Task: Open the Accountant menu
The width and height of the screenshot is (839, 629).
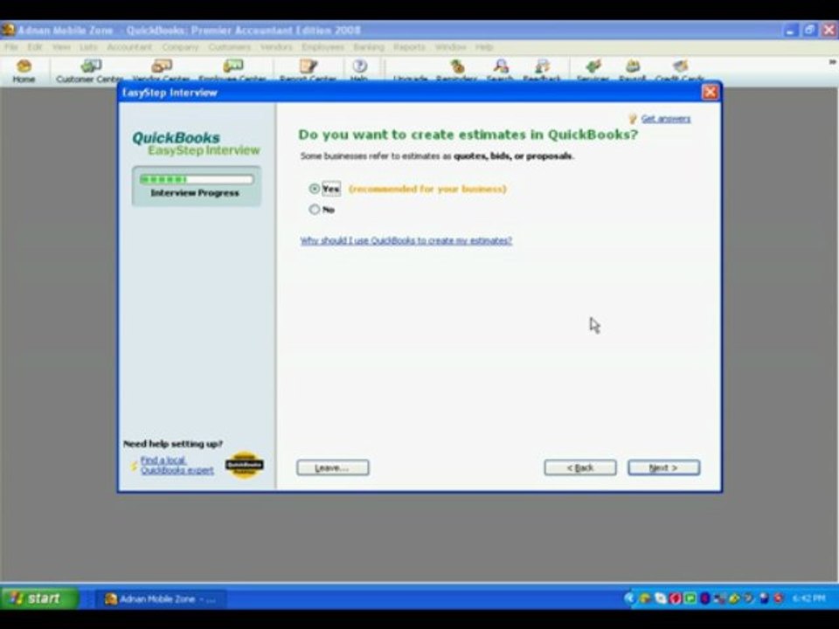Action: coord(129,47)
